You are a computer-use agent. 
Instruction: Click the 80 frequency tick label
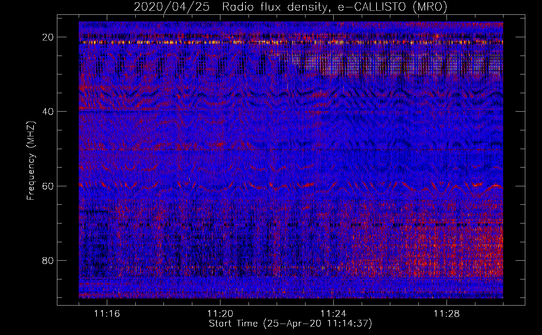click(48, 261)
